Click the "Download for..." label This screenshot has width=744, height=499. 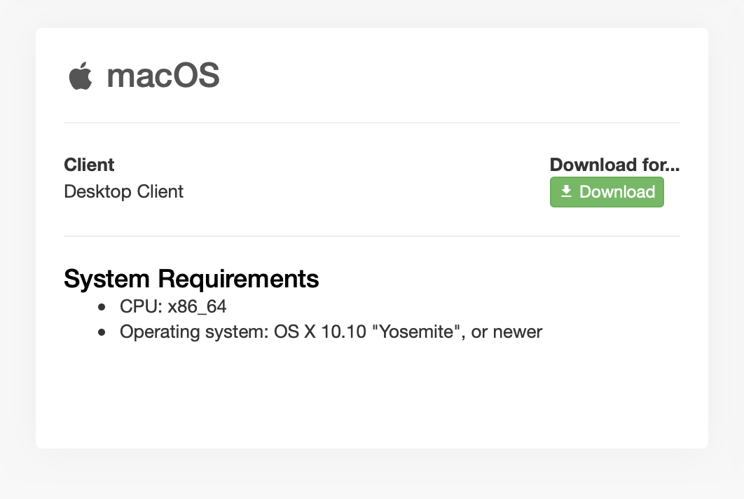614,165
